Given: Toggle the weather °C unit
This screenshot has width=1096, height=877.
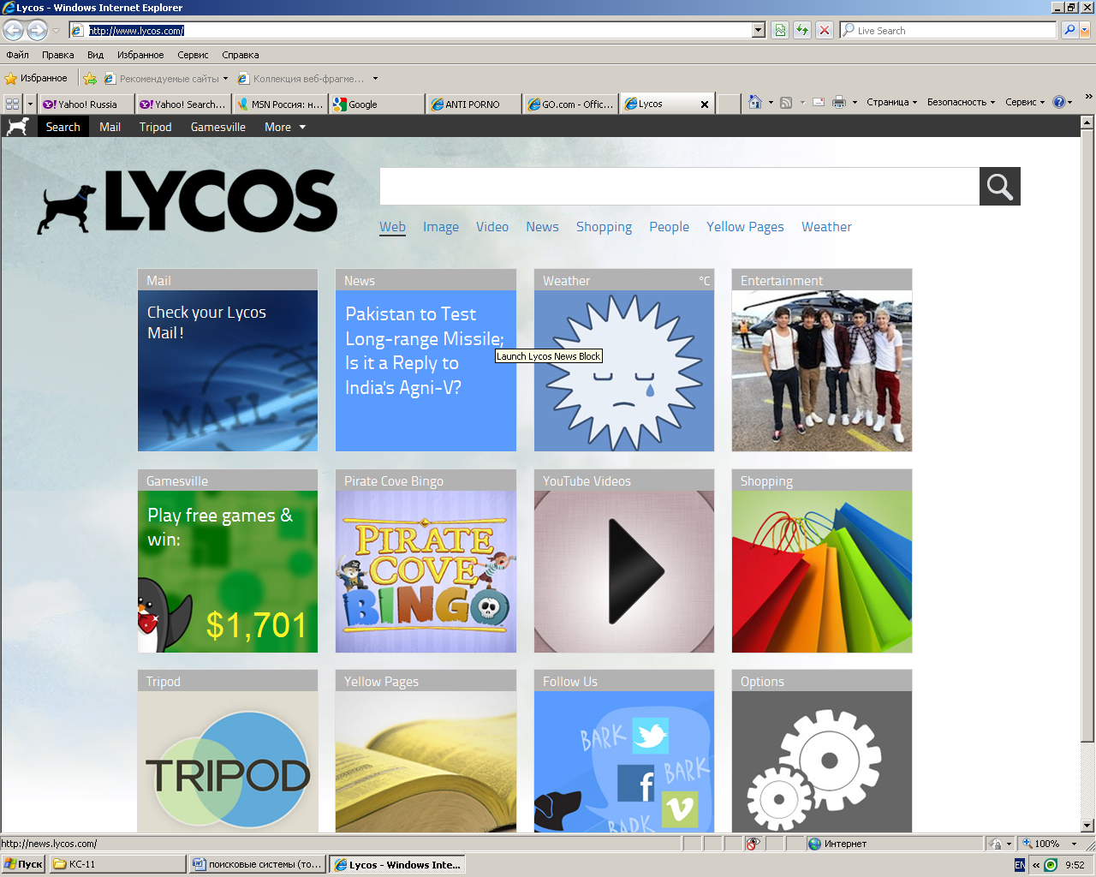Looking at the screenshot, I should click(x=705, y=281).
